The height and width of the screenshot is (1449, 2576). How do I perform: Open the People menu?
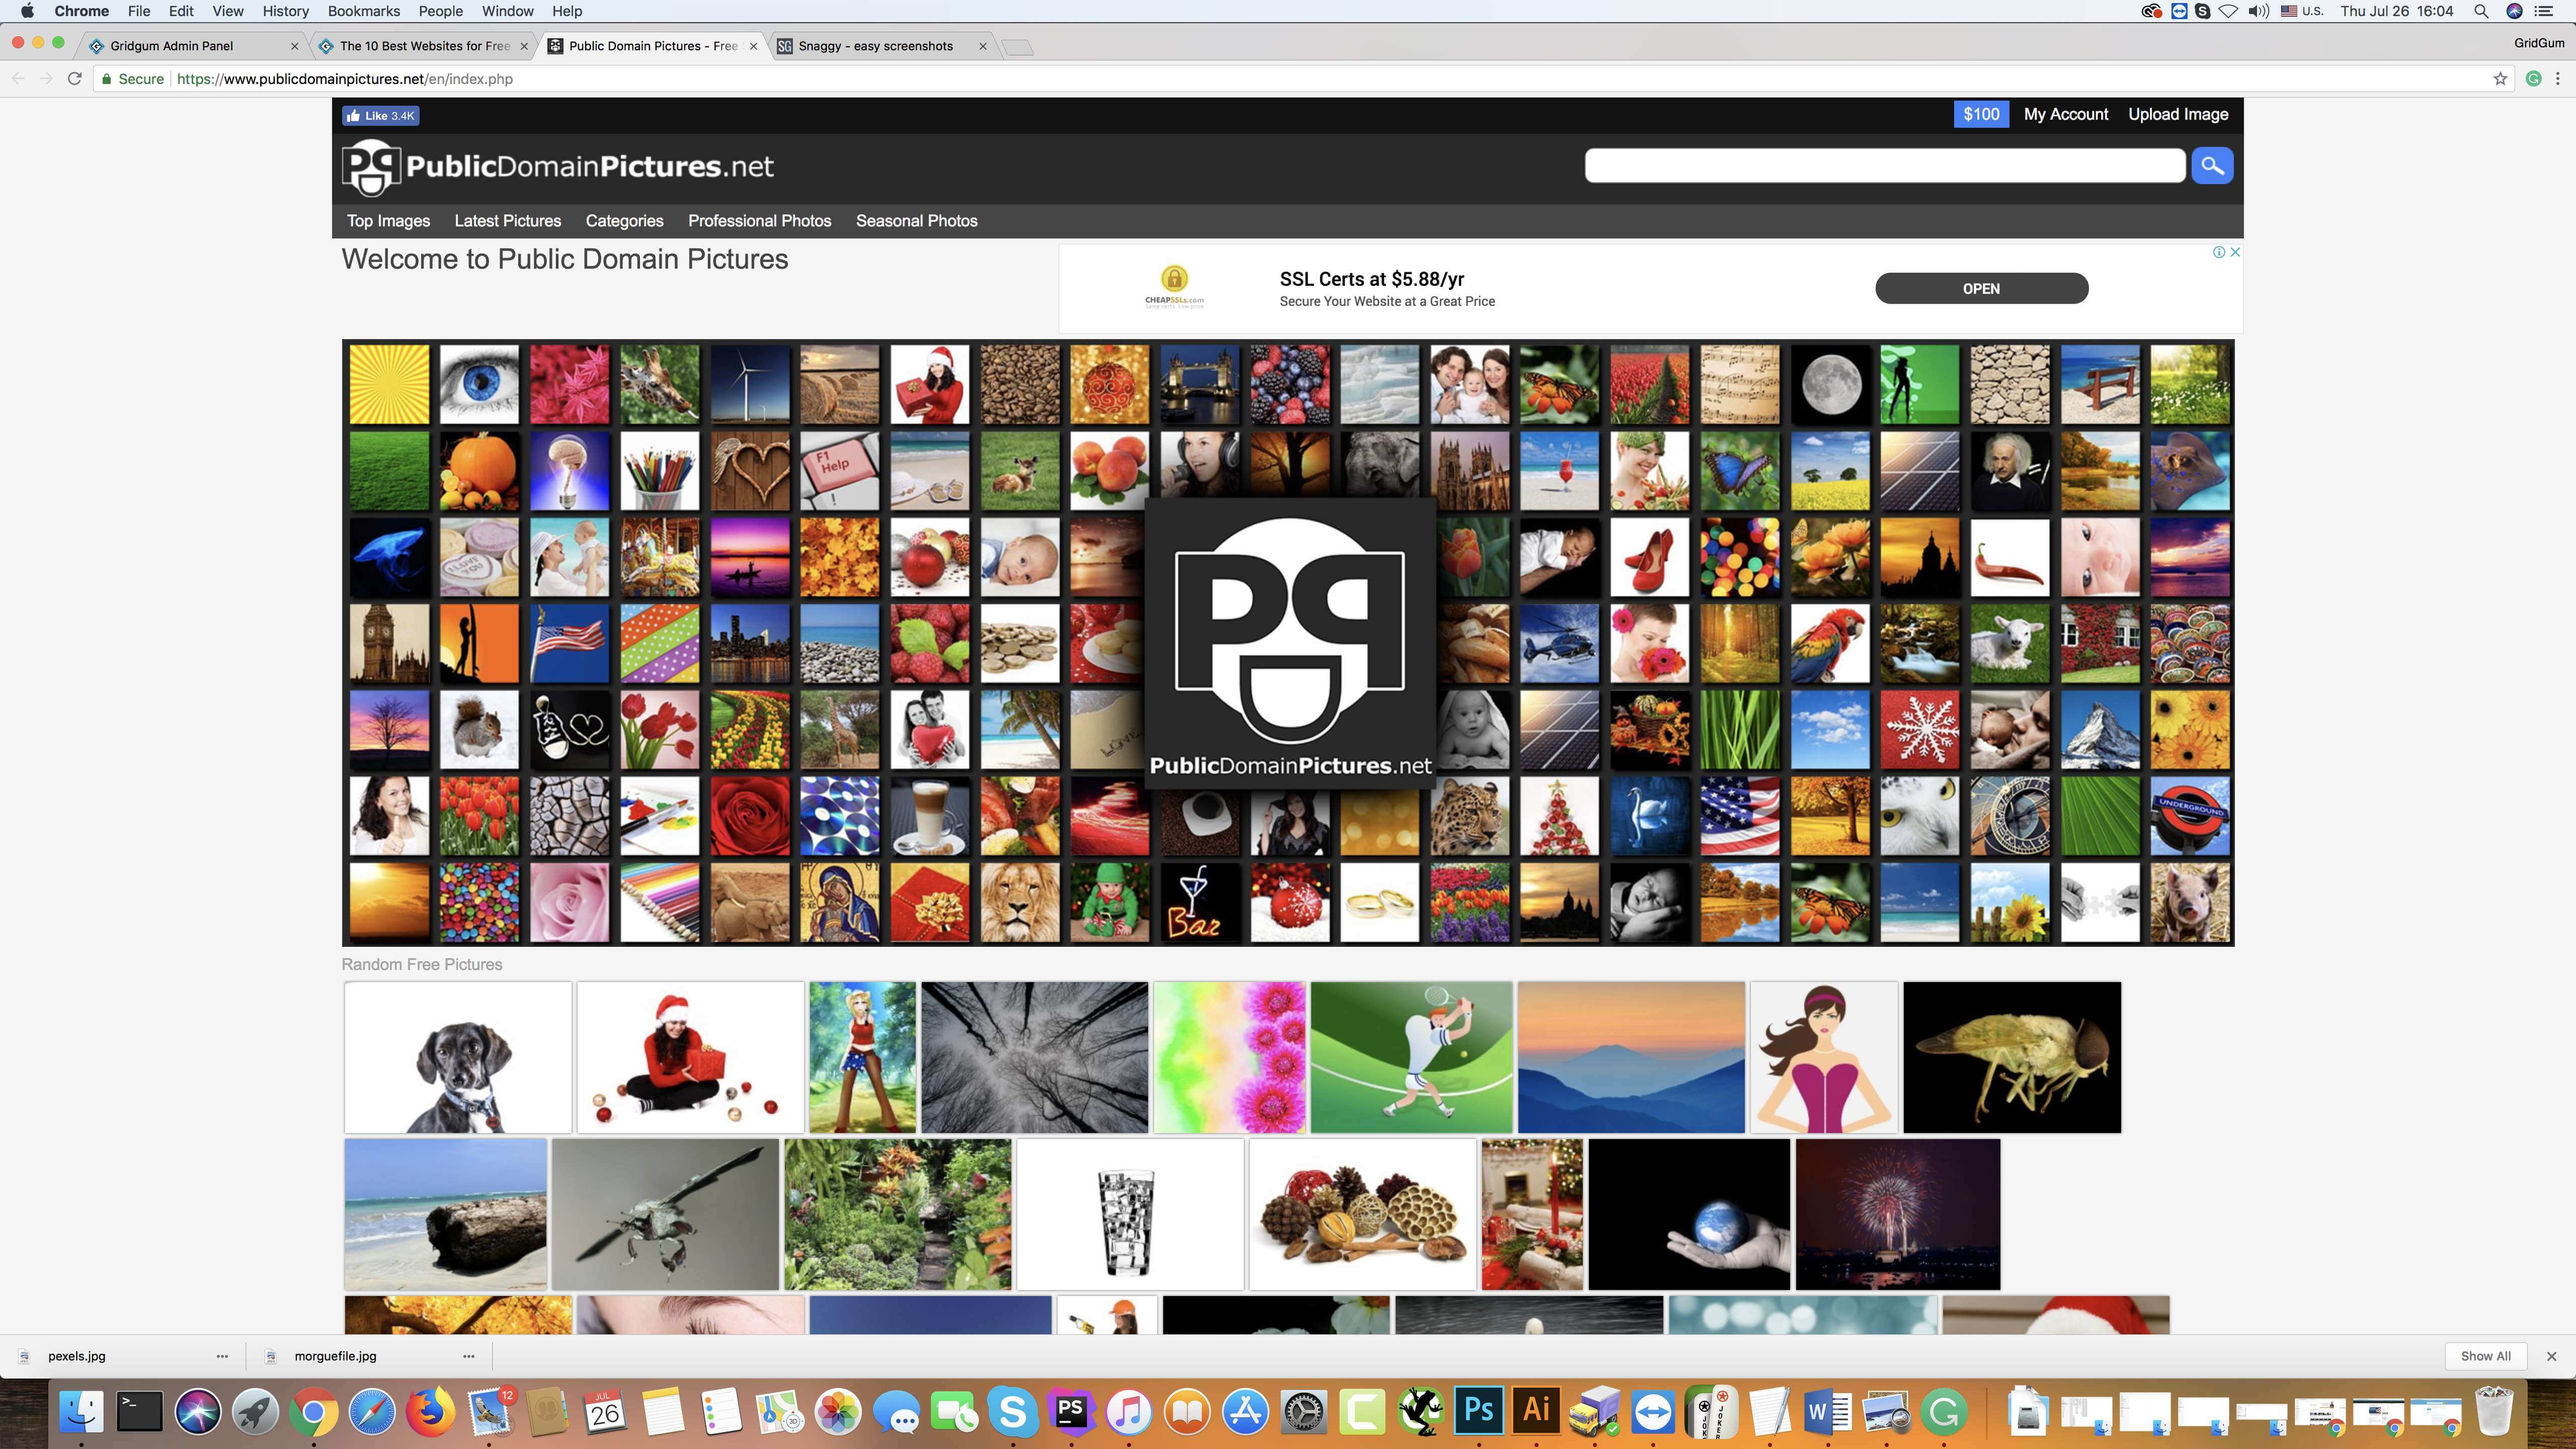(x=441, y=11)
